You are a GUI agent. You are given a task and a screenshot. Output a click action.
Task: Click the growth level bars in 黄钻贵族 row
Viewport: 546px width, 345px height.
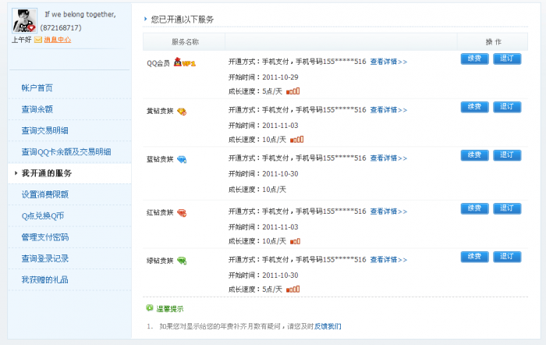(x=296, y=140)
